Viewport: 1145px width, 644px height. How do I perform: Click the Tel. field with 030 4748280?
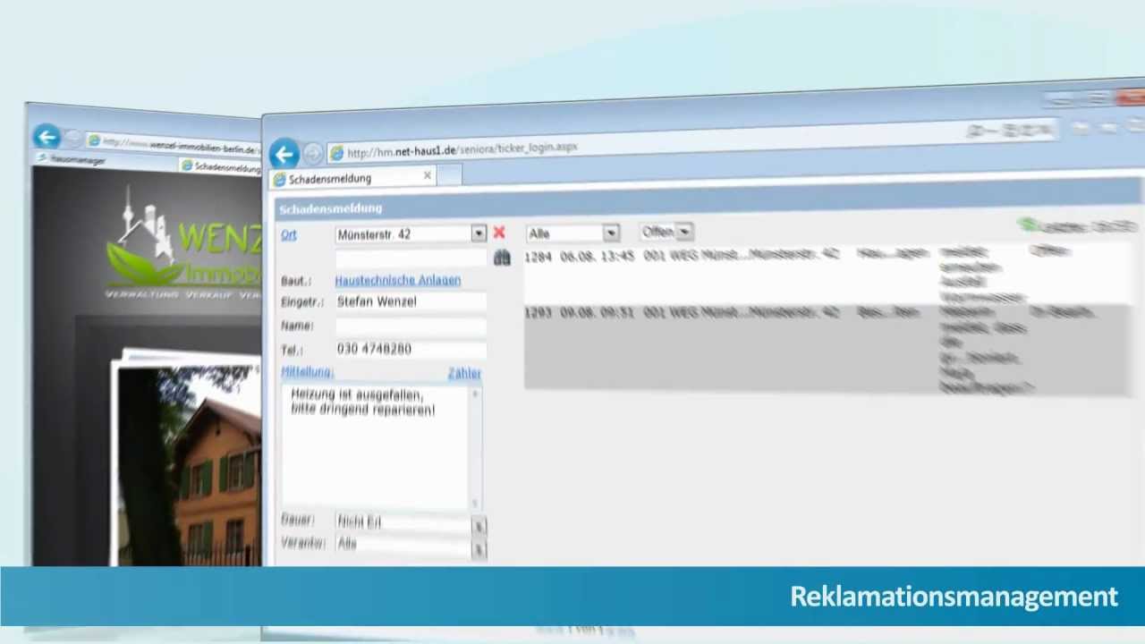click(x=411, y=349)
